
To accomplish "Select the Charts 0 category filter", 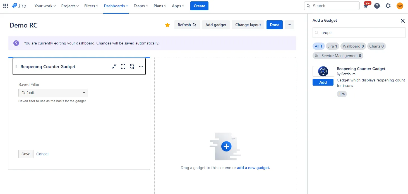I will [376, 46].
